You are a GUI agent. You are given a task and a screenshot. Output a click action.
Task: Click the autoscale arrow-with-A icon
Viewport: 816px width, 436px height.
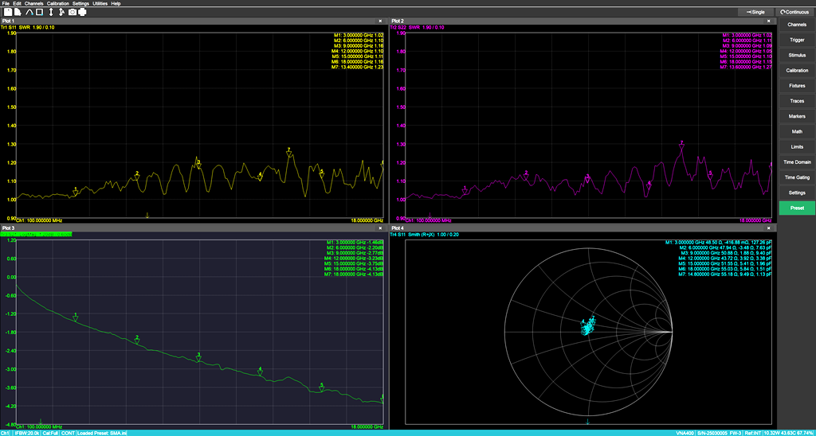(x=61, y=12)
